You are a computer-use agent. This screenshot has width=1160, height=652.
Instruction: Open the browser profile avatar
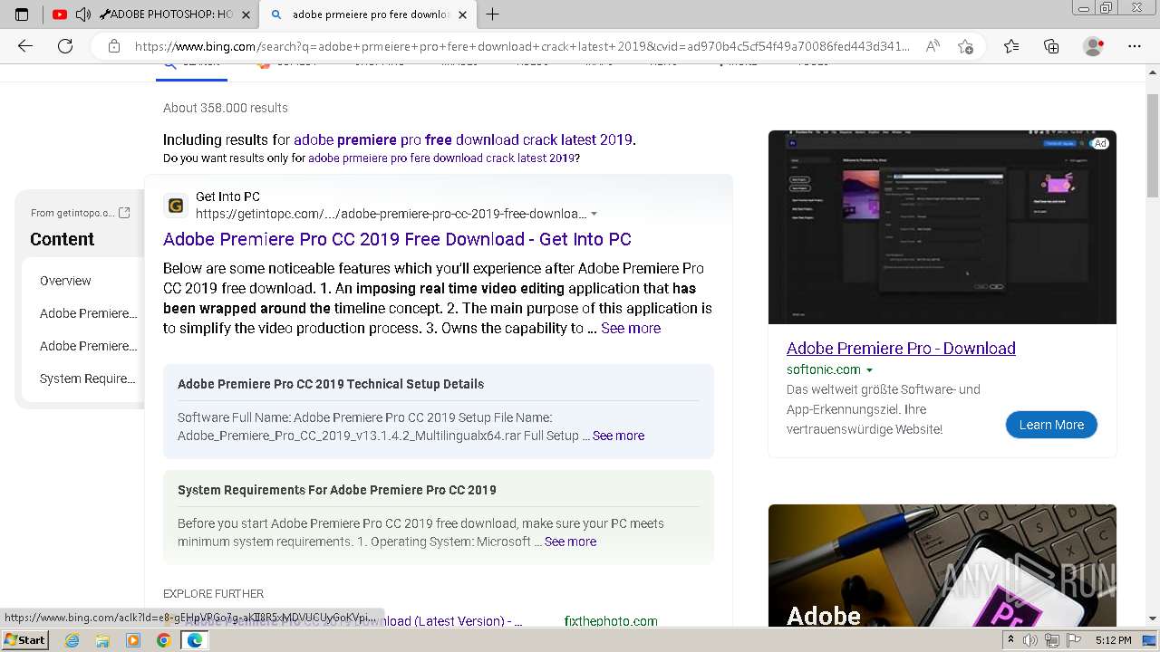click(1094, 46)
